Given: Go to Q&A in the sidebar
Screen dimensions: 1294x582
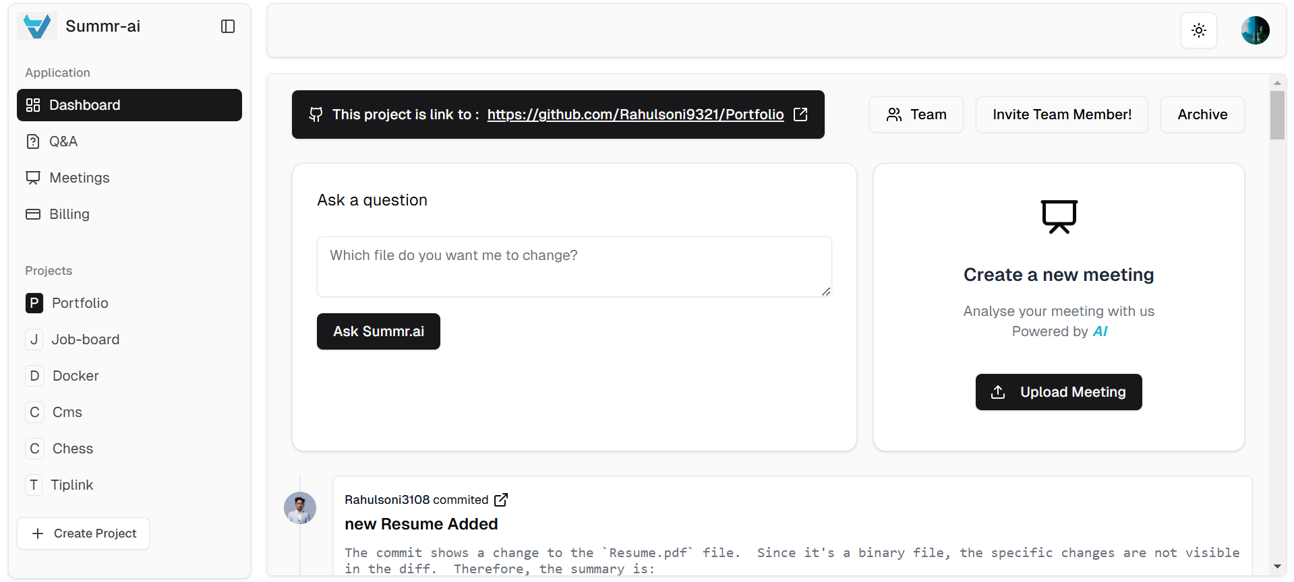Looking at the screenshot, I should [63, 141].
